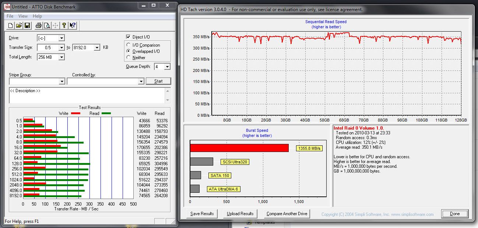Click the Compare Another Drive button
Viewport: 478px width, 228px height.
click(287, 214)
